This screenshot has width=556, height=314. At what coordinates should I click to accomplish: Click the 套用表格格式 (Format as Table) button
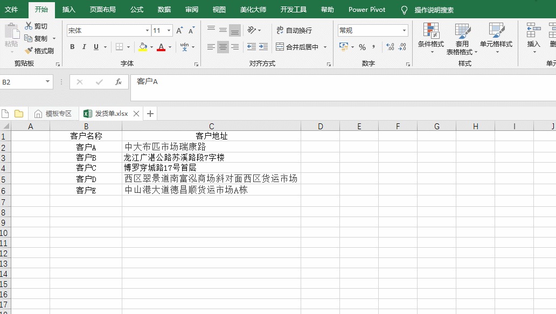[x=462, y=38]
